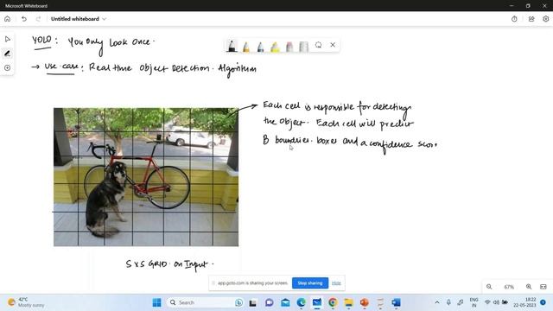Undo the last stroke
Viewport: 553px width, 311px height.
pos(23,19)
